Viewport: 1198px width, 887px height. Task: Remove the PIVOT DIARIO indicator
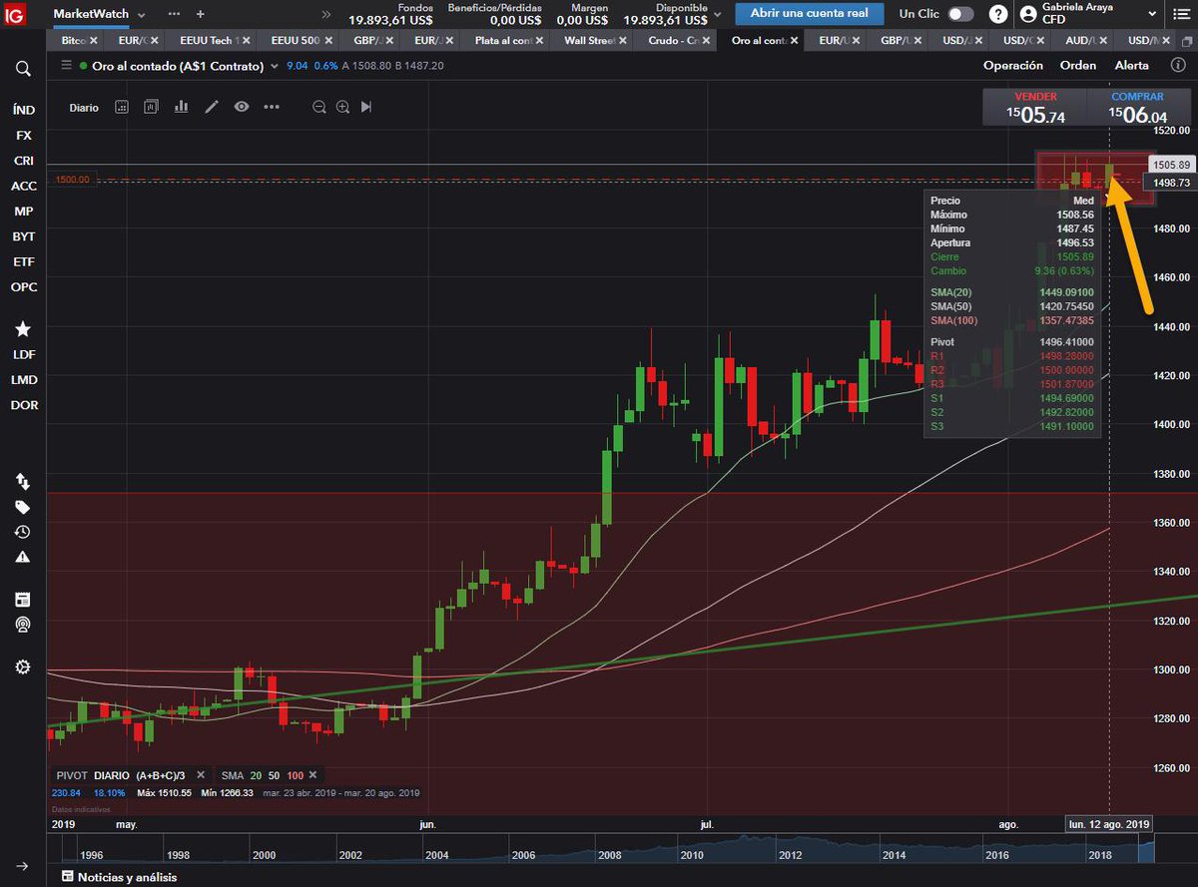pos(200,775)
